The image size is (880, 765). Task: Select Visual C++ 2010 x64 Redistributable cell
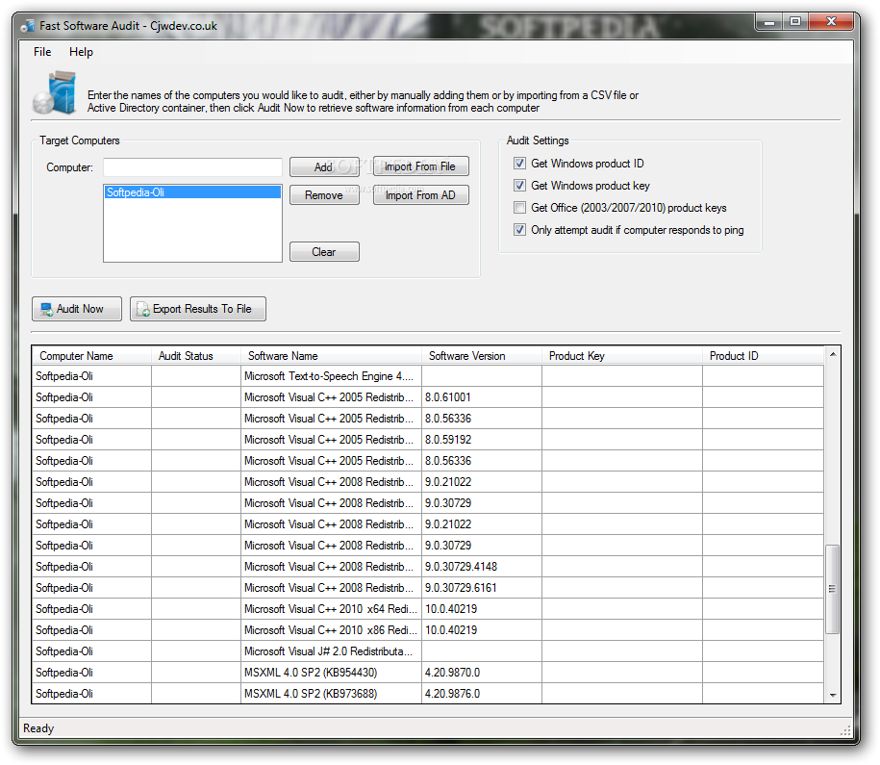point(331,609)
